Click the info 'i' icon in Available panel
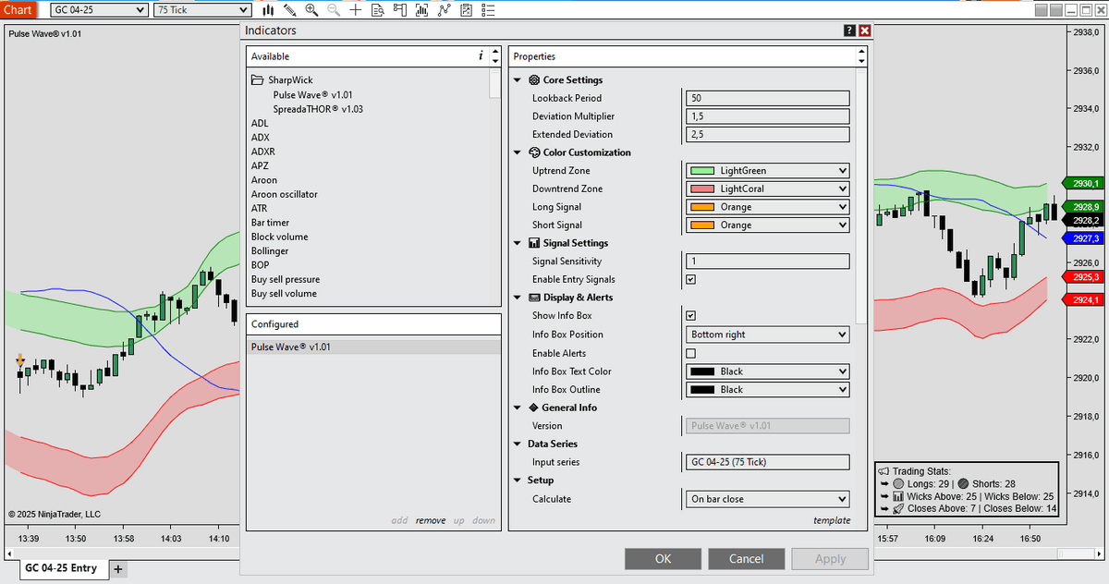 click(481, 56)
